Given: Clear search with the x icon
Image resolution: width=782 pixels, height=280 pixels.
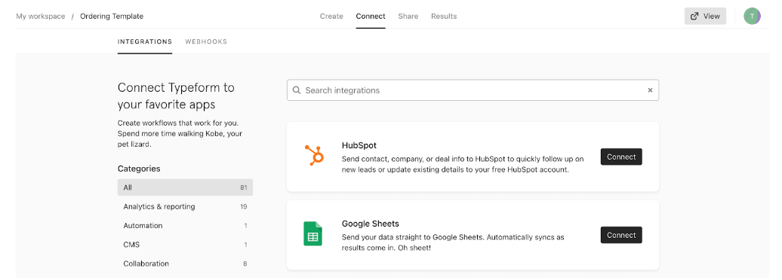Looking at the screenshot, I should click(x=650, y=90).
